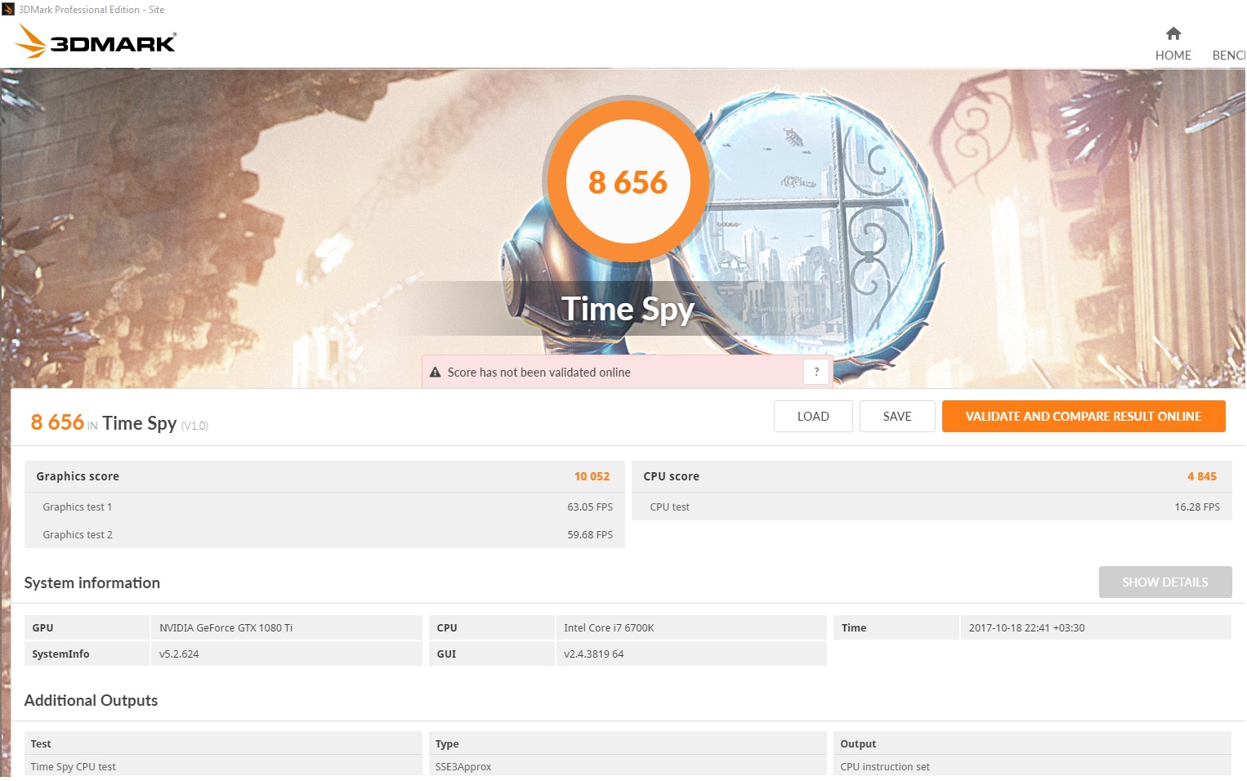Open the question mark help button
Viewport: 1247px width, 781px height.
pyautogui.click(x=816, y=372)
